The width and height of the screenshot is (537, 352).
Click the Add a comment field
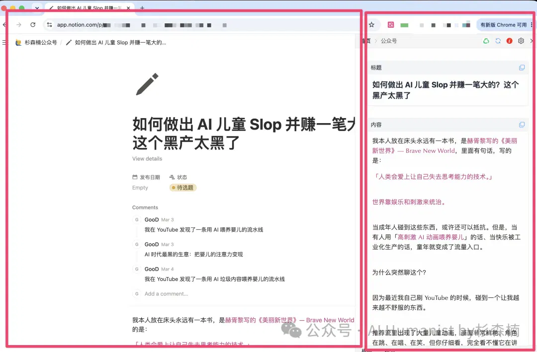coord(166,294)
